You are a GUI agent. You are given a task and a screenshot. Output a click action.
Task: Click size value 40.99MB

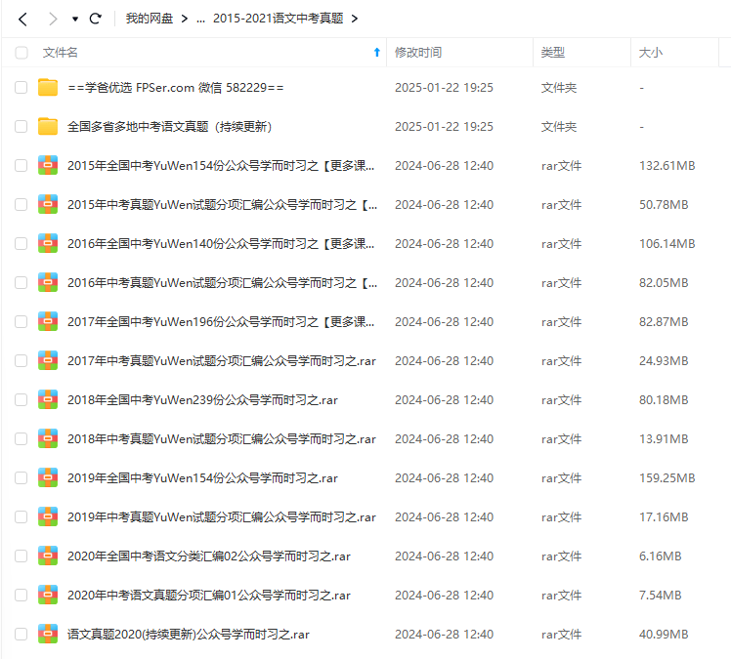click(664, 635)
